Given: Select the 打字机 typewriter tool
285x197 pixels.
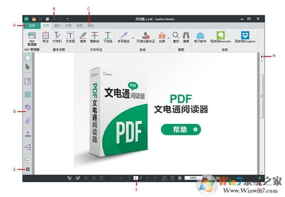Looking at the screenshot, I should click(57, 37).
